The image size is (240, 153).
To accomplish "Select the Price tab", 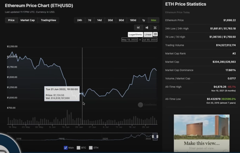I will [11, 20].
